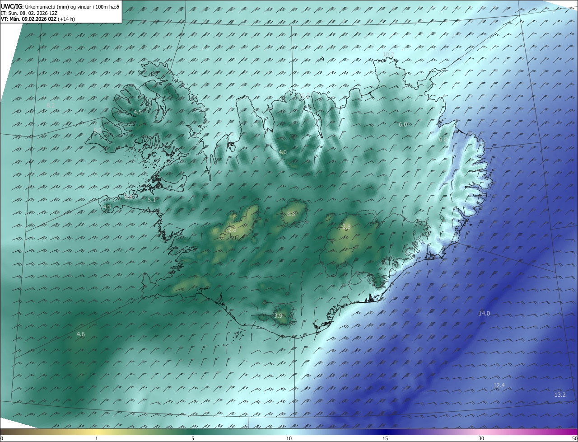578x442 pixels.
Task: Click the 'VT: Mán. 09.02.2026 02Z (+14 h)' line
Action: coord(38,19)
